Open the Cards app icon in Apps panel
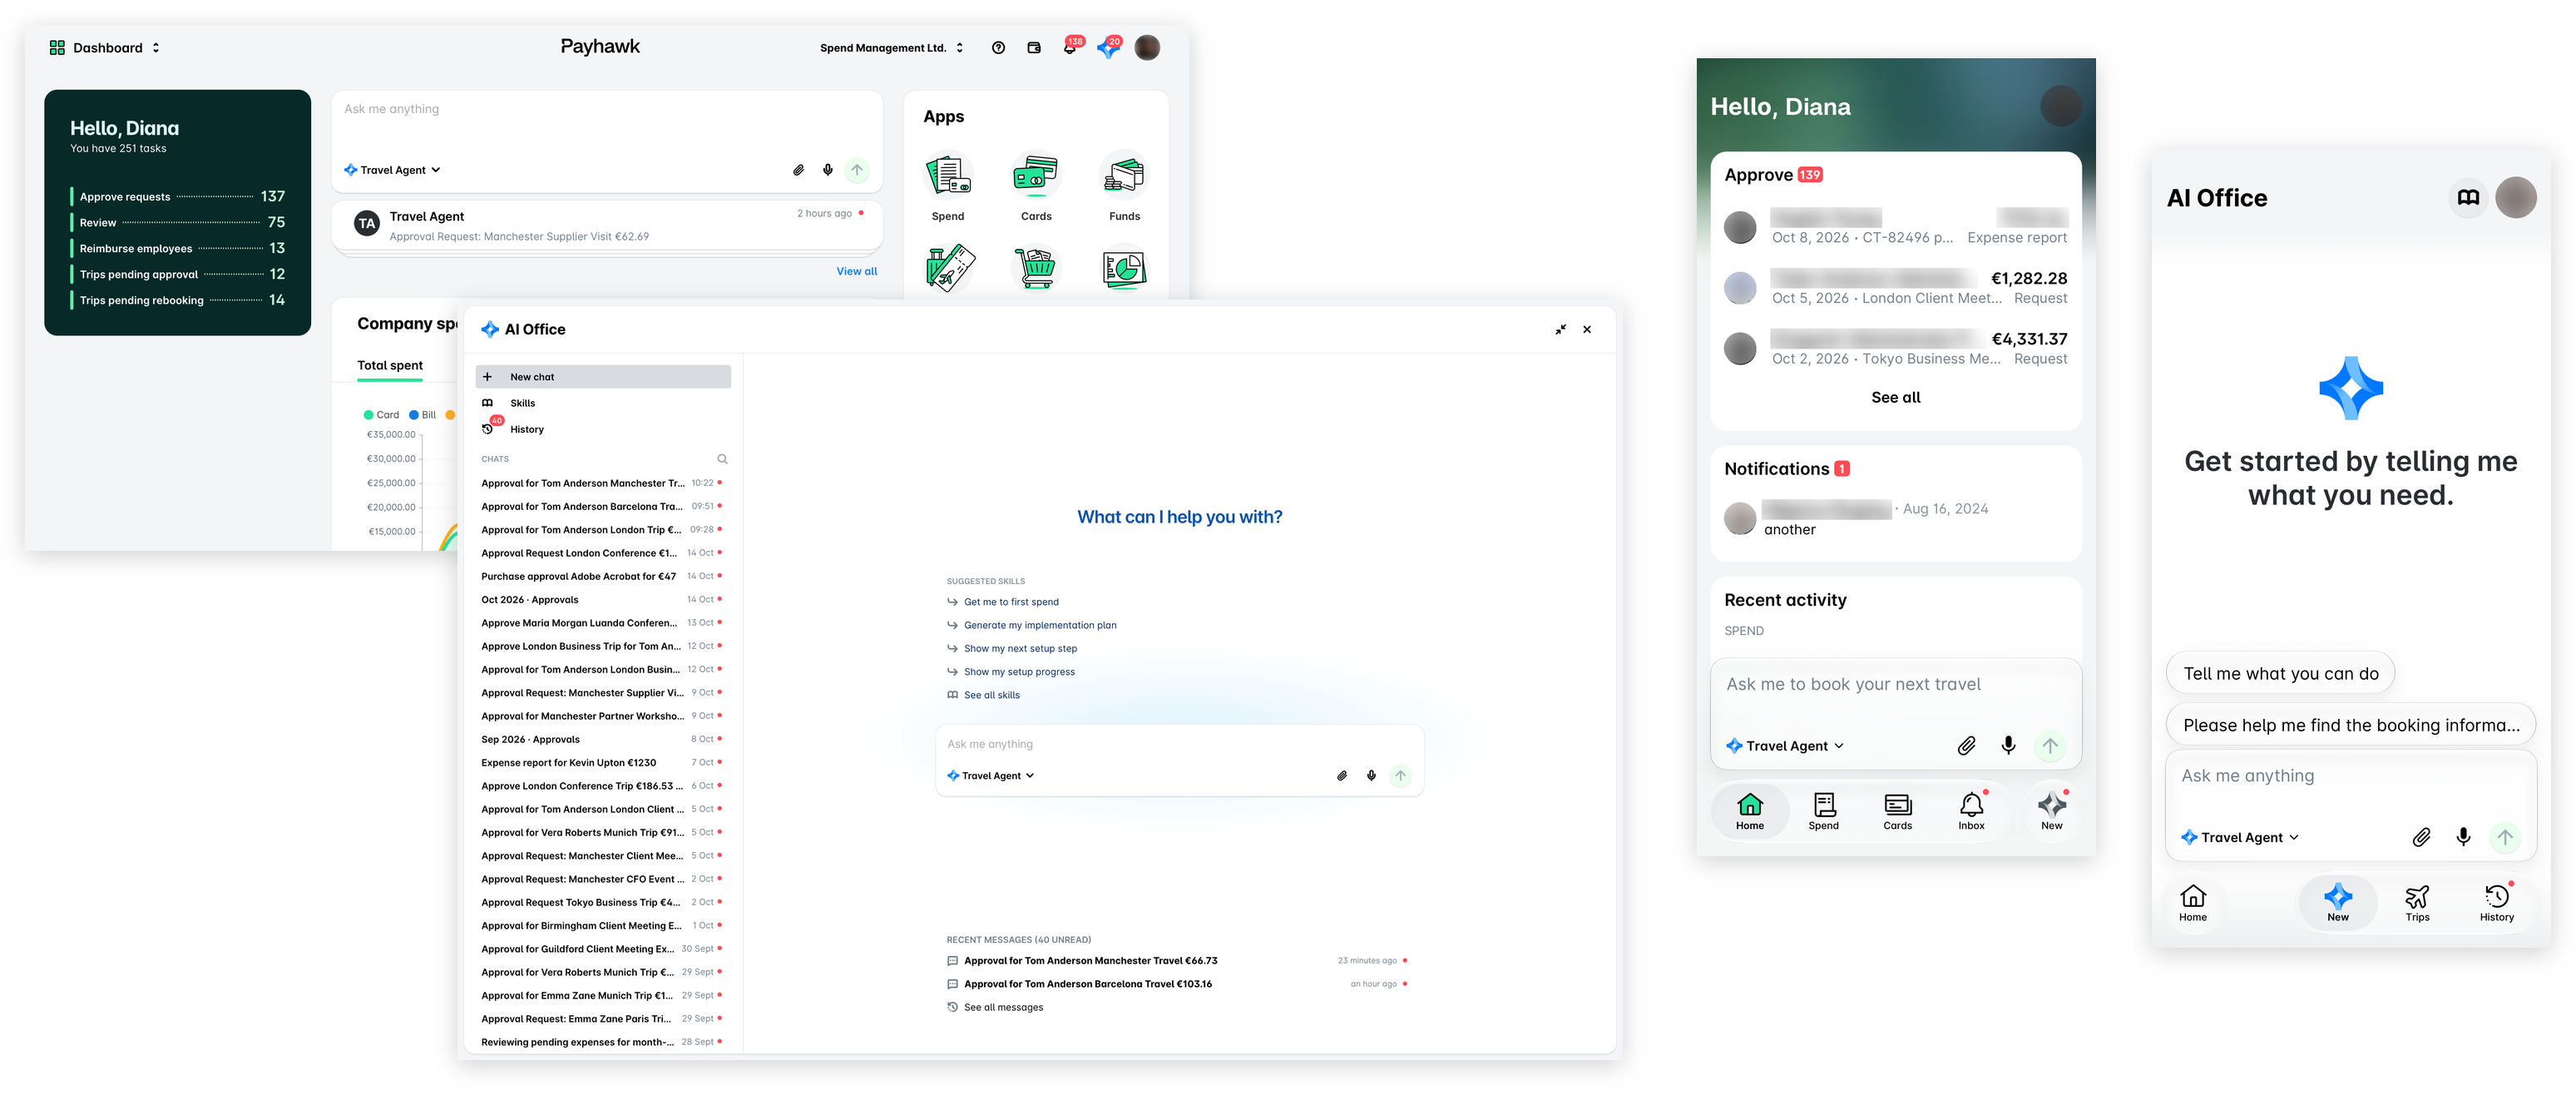2576x1095 pixels. coord(1036,176)
